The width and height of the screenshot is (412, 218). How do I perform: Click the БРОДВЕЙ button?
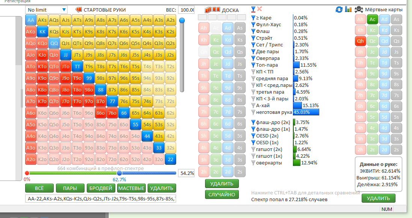coord(101,188)
